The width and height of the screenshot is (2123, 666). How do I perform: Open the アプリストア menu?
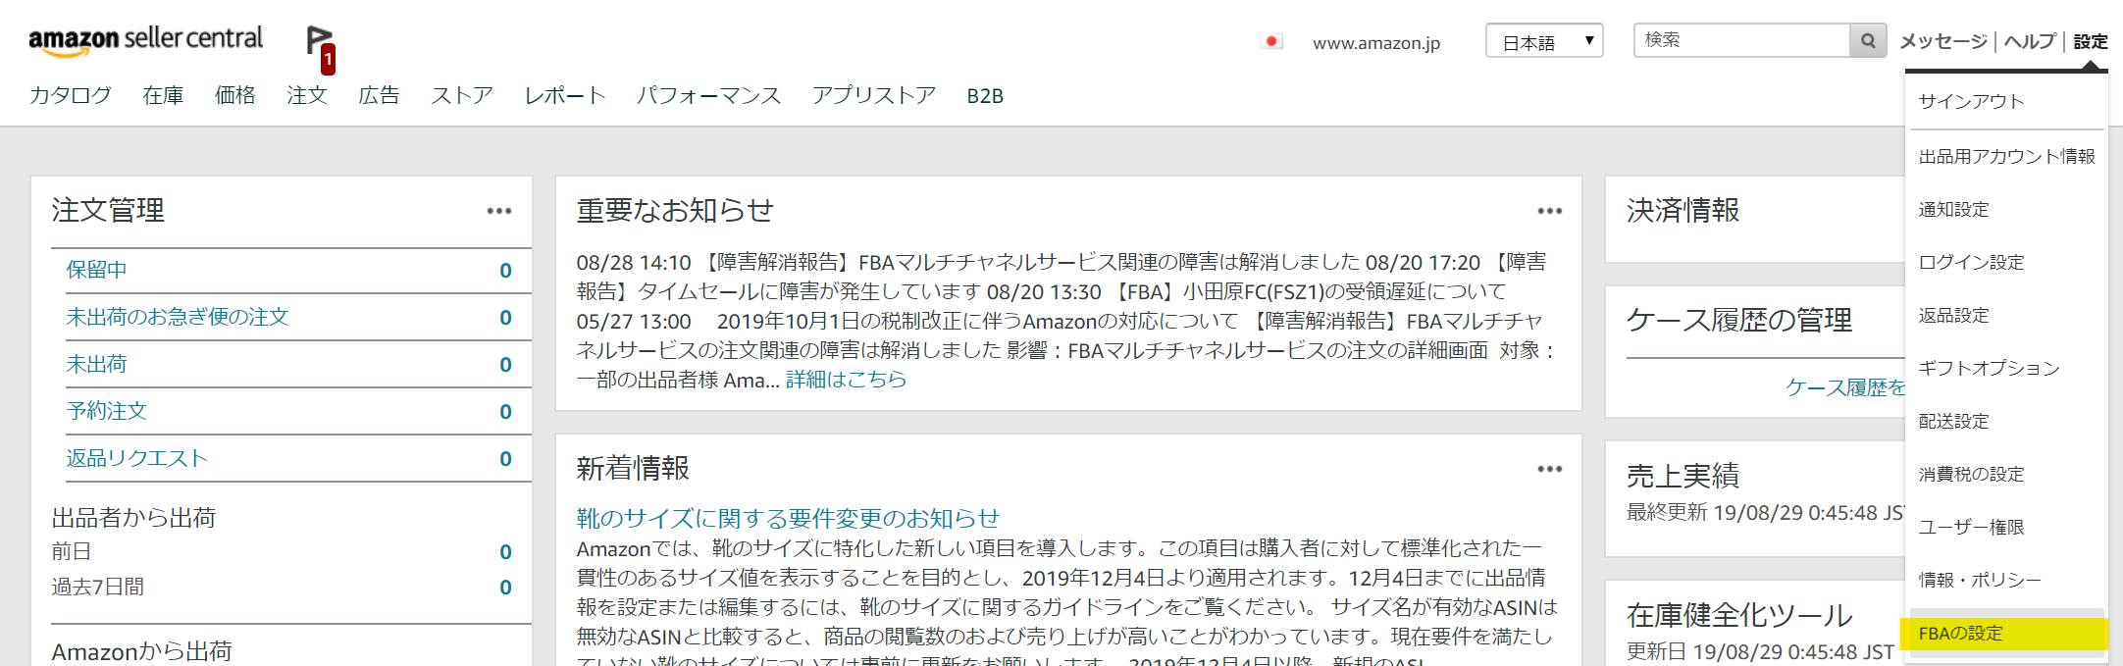(874, 95)
